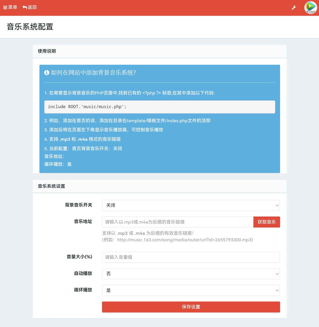This screenshot has width=319, height=327.
Task: Open the 背景音乐开关 dropdown
Action: tap(191, 206)
